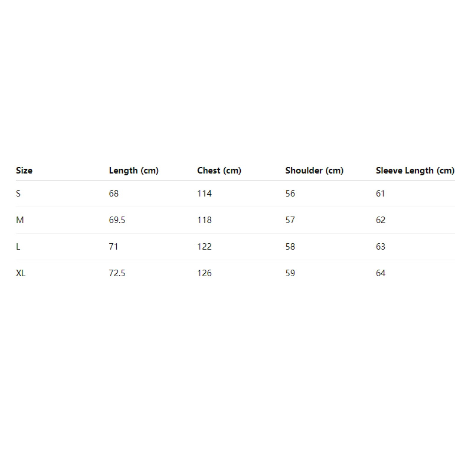Screen dimensions: 455x455
Task: Click chest value 114 for size S
Action: pyautogui.click(x=204, y=194)
